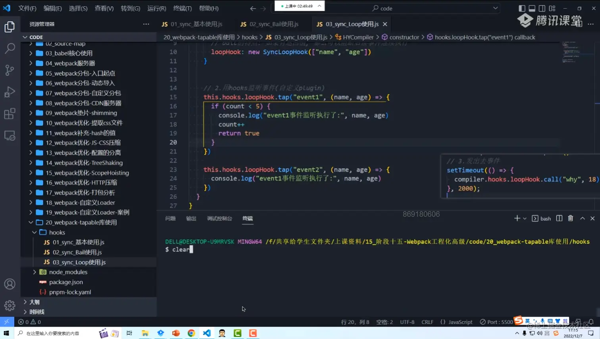The width and height of the screenshot is (600, 339).
Task: Click errors and warnings status indicator
Action: [30, 322]
